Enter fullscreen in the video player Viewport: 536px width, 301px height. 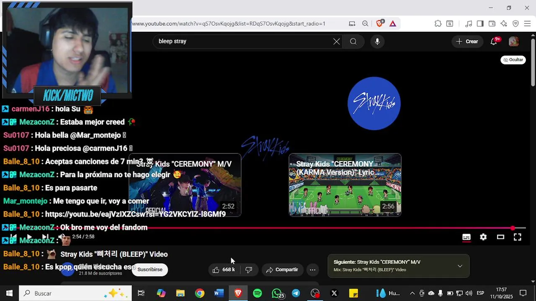click(x=518, y=237)
